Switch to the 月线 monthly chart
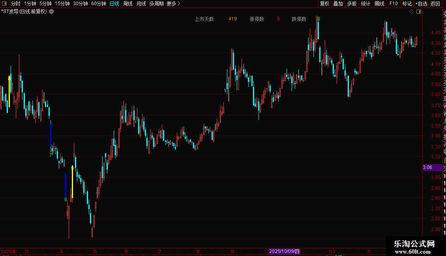This screenshot has width=446, height=256. pyautogui.click(x=141, y=4)
